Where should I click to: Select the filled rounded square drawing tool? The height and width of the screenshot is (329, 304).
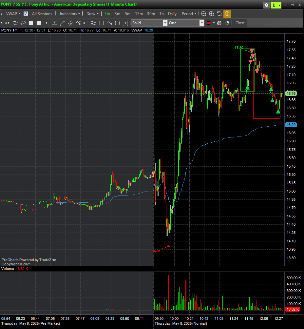(x=39, y=23)
